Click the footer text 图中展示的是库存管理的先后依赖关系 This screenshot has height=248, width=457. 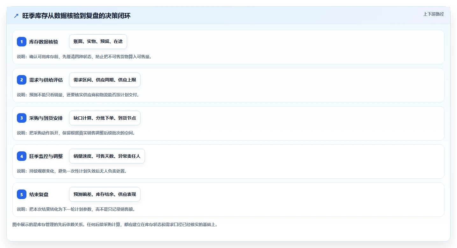pyautogui.click(x=115, y=224)
